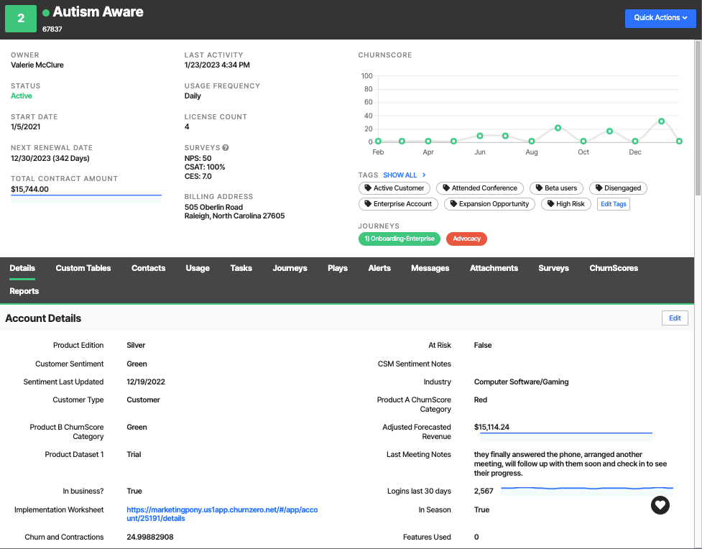Click owner name Valerie McClure
702x549 pixels.
point(37,65)
